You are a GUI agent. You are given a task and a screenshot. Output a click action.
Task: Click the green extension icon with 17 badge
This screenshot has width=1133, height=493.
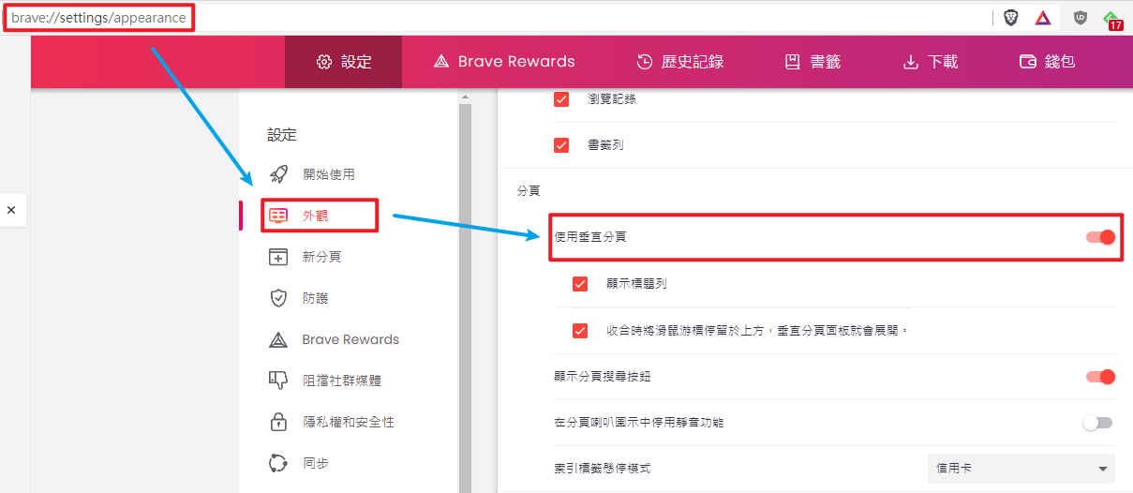1112,19
